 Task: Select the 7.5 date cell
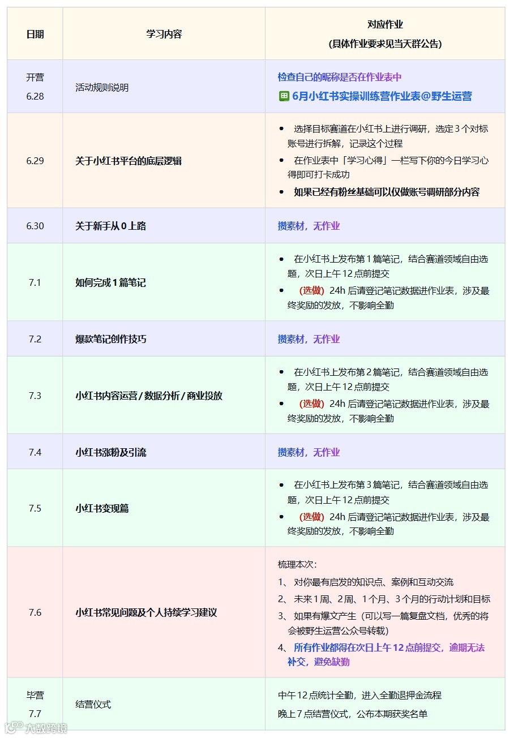(35, 508)
